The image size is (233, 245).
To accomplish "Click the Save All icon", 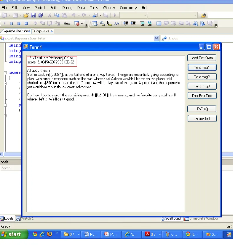I will coord(41,15).
